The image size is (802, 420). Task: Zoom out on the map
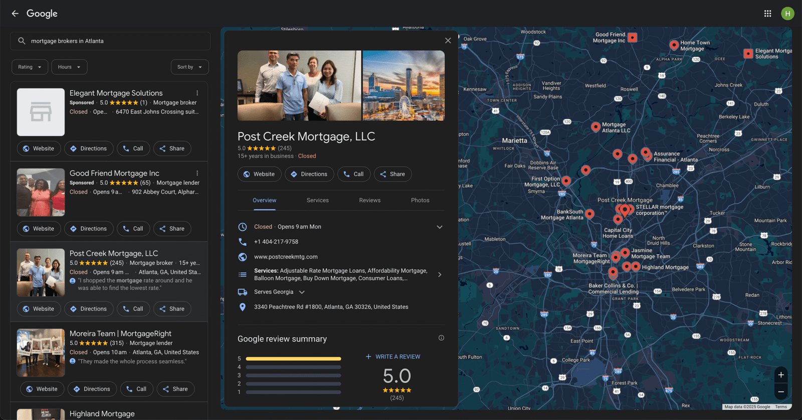(x=781, y=392)
